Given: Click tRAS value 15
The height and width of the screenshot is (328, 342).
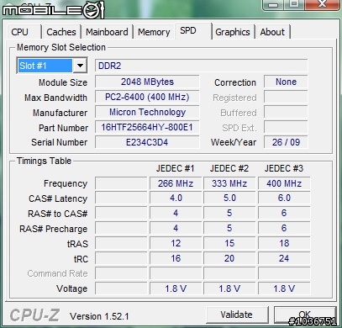Looking at the screenshot, I should point(229,243).
